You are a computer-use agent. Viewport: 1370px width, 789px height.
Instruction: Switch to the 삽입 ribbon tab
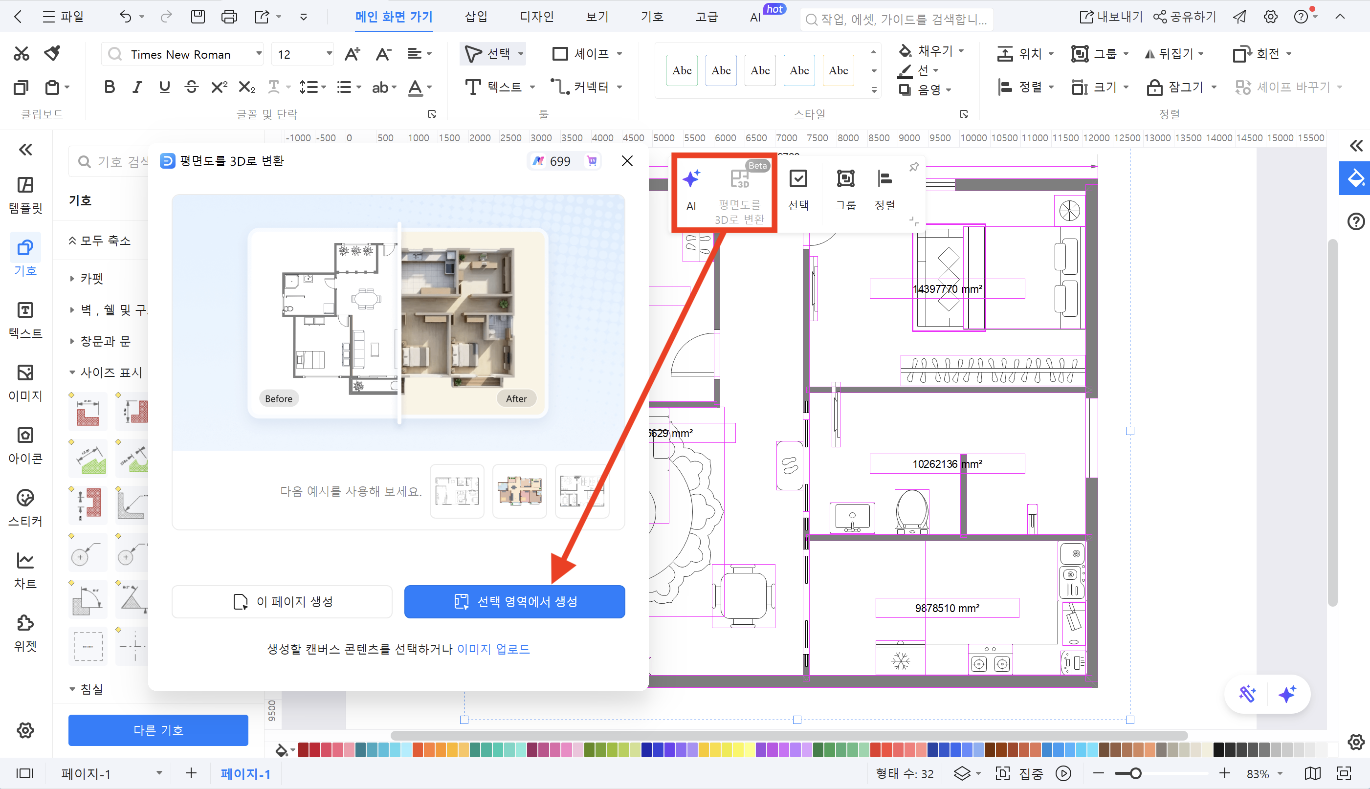click(475, 16)
